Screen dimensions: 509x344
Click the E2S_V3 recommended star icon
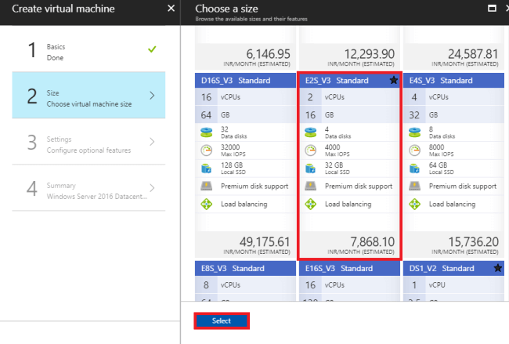click(393, 80)
